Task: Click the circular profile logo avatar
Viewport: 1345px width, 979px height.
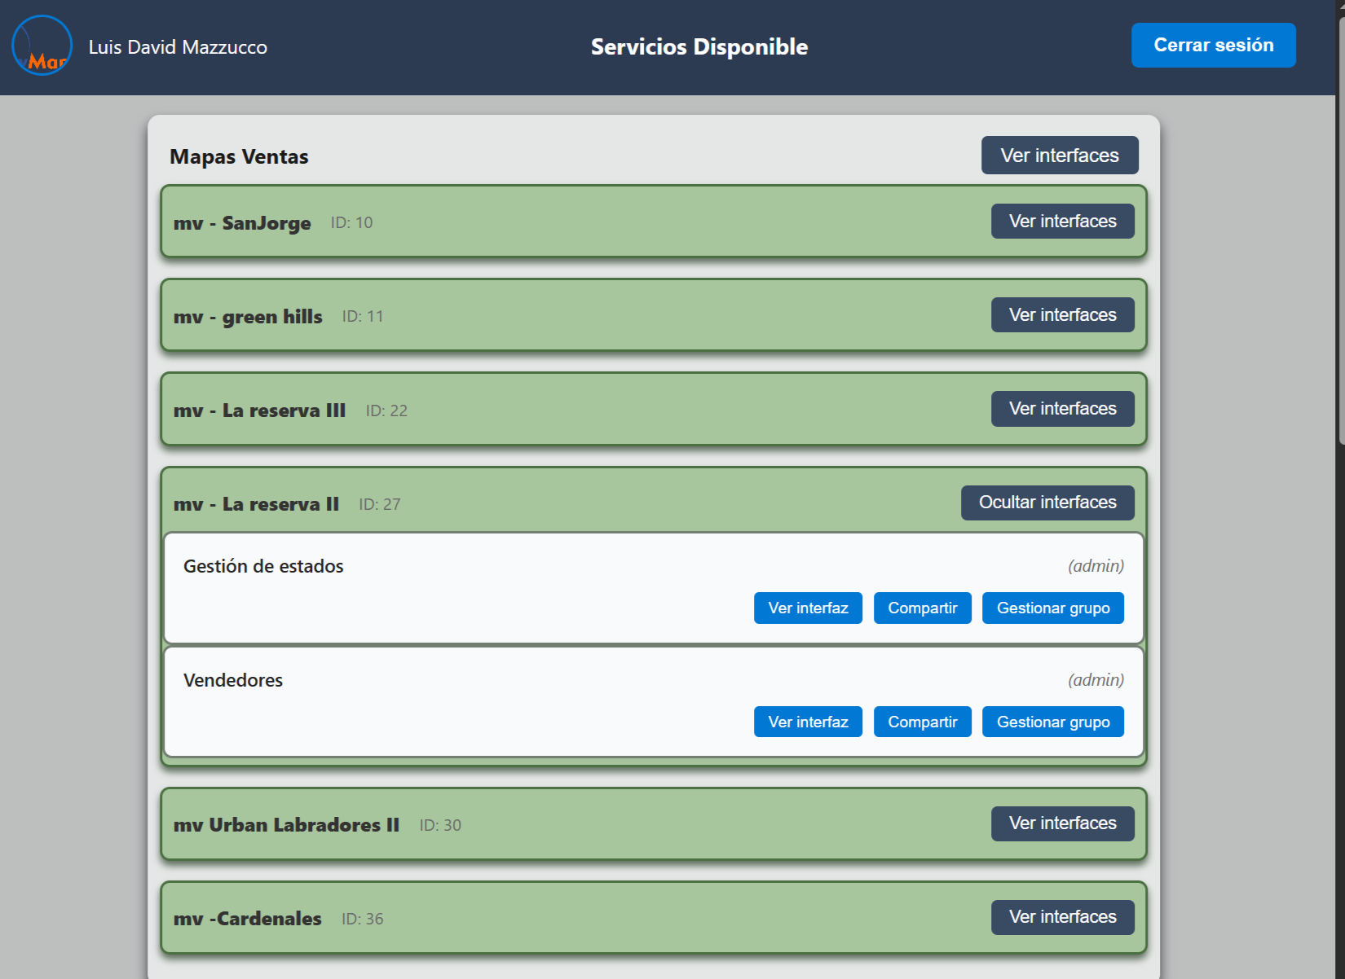Action: coord(42,46)
